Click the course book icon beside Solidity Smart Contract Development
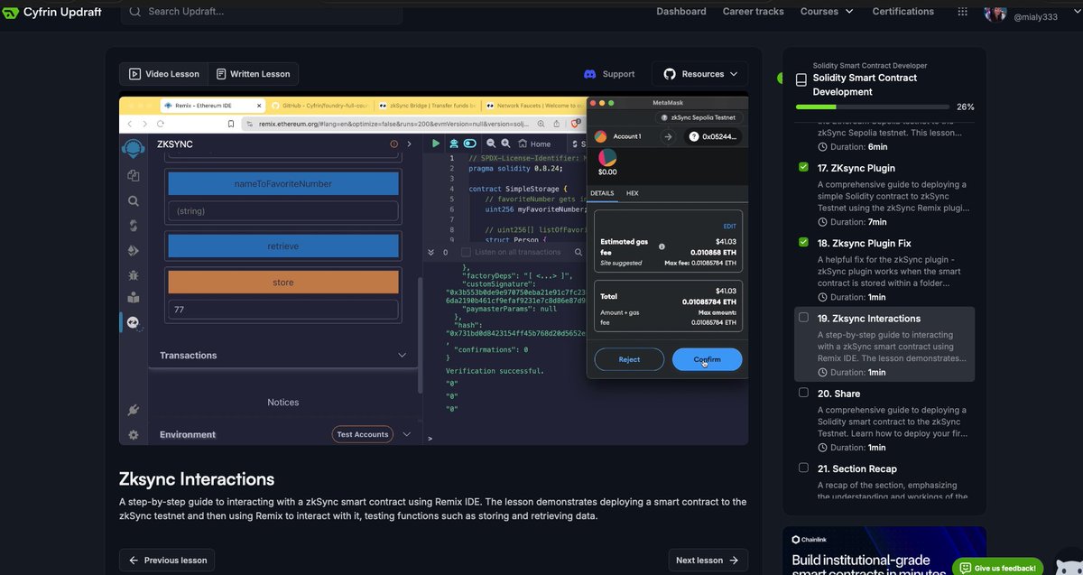This screenshot has height=575, width=1083. click(x=801, y=80)
